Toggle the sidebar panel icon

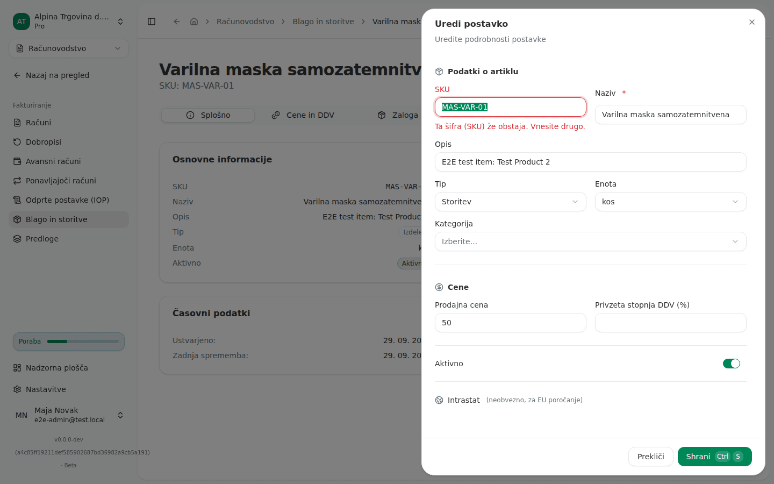[x=152, y=22]
